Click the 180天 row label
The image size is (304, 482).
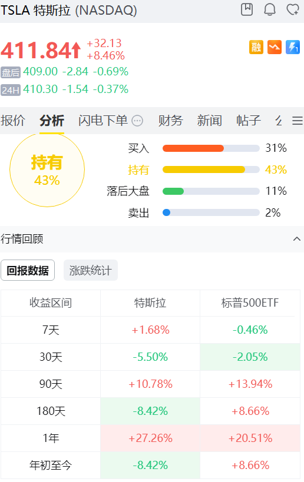click(x=51, y=411)
